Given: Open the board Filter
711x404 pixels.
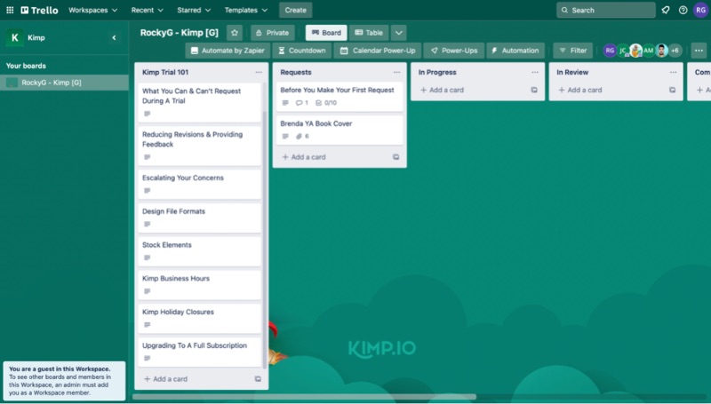Looking at the screenshot, I should 573,51.
